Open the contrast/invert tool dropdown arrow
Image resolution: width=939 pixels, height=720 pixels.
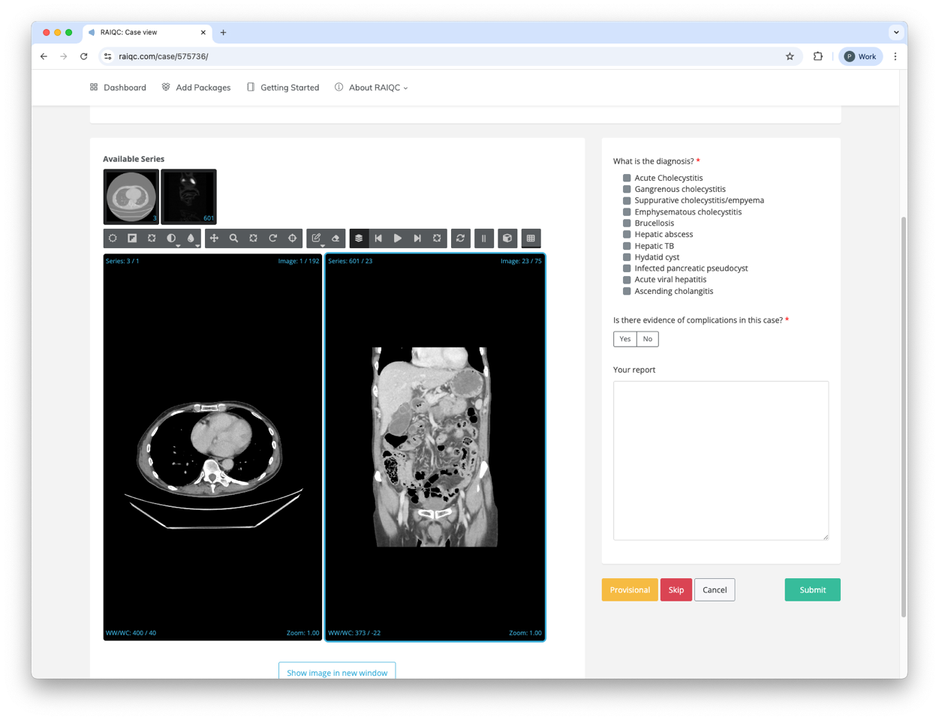pos(178,245)
